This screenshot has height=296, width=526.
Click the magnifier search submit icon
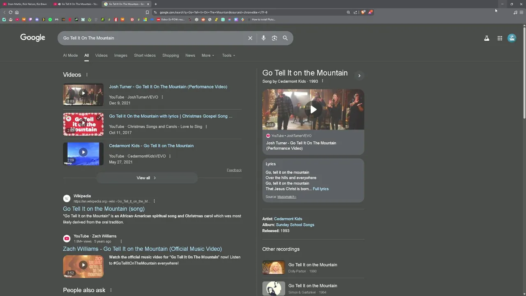285,38
